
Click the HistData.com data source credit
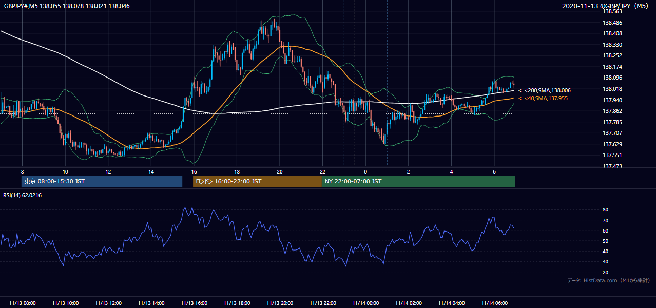[609, 280]
